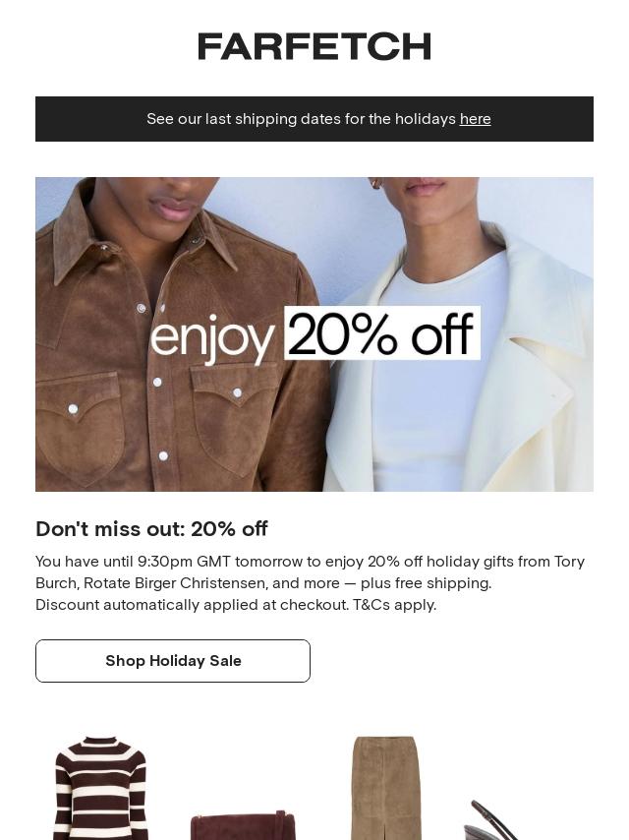Click the white '20% off' highlighted box
Screen dimensions: 629x840
click(382, 333)
